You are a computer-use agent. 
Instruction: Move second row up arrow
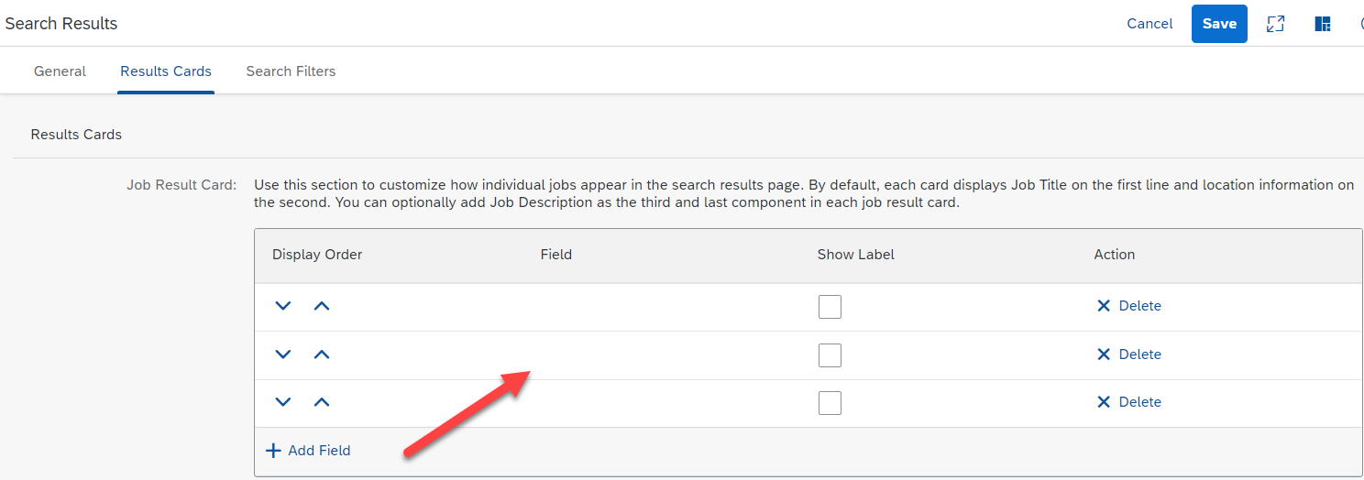pos(321,355)
